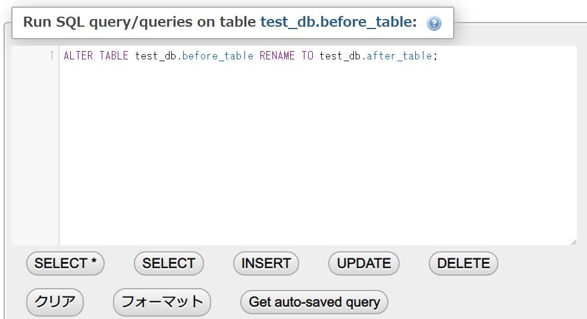
Task: Click line number 1 in editor gutter
Action: pos(53,56)
